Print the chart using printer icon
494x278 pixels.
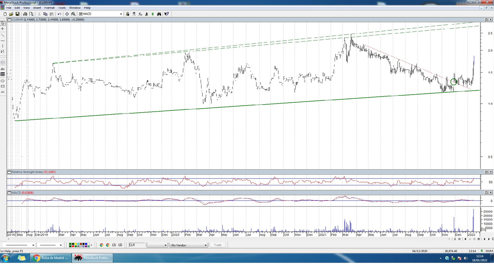(x=25, y=14)
